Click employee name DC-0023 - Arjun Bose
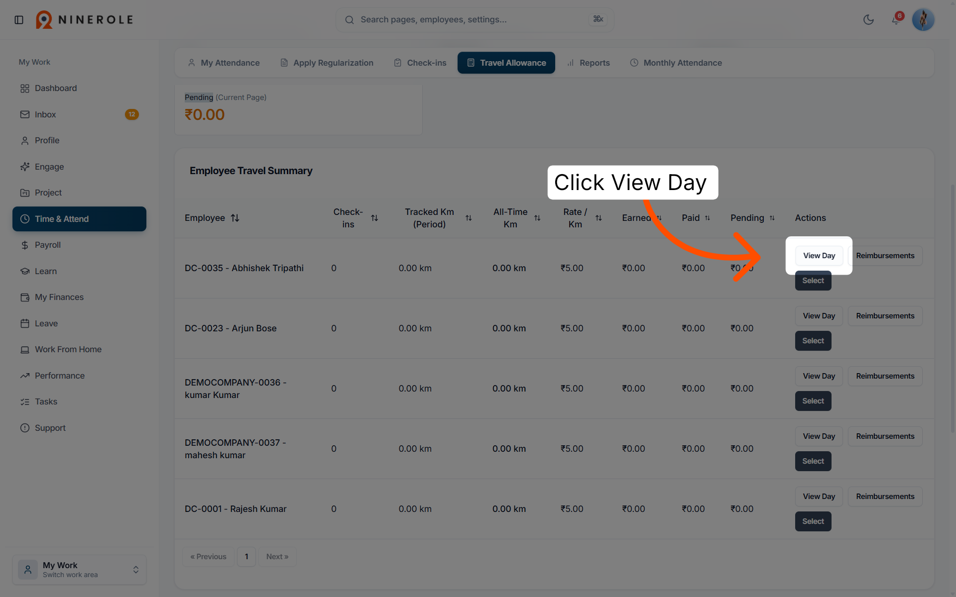This screenshot has width=956, height=597. click(231, 328)
